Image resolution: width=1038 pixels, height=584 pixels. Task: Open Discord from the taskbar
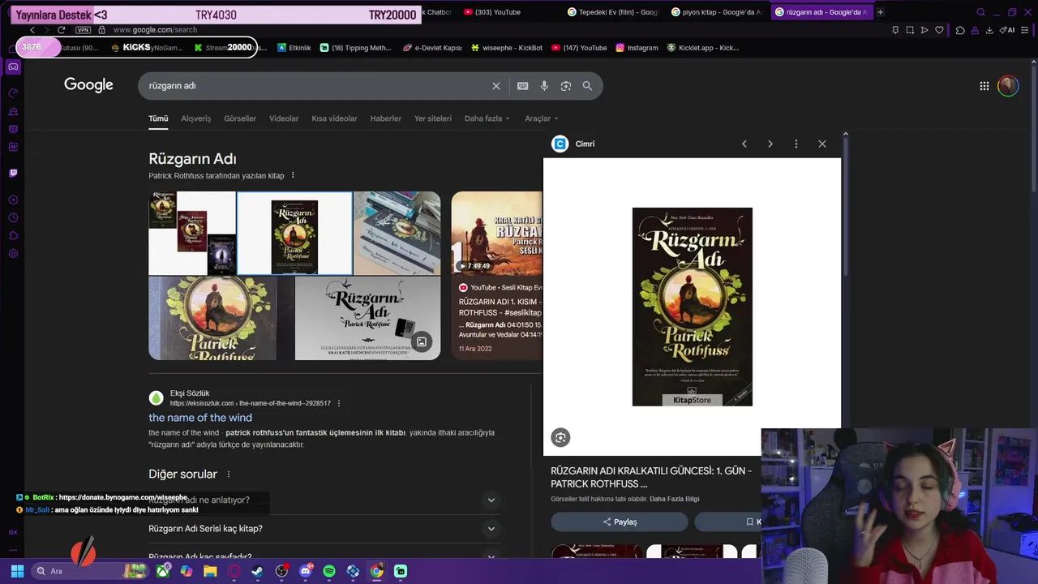tap(306, 571)
